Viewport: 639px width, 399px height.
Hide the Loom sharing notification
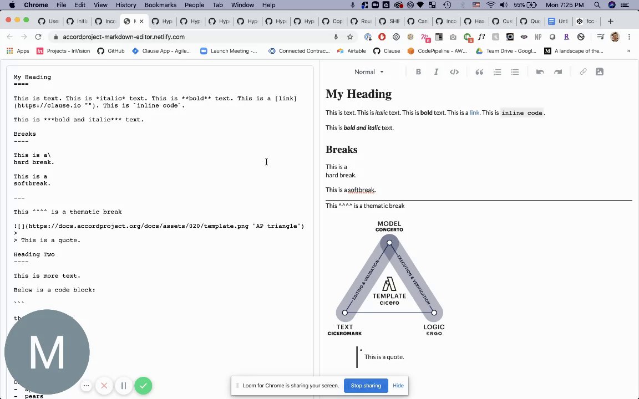398,386
